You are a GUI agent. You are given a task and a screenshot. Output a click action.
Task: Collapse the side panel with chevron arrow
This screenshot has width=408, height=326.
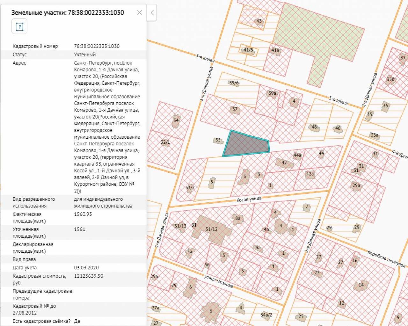pos(152,13)
